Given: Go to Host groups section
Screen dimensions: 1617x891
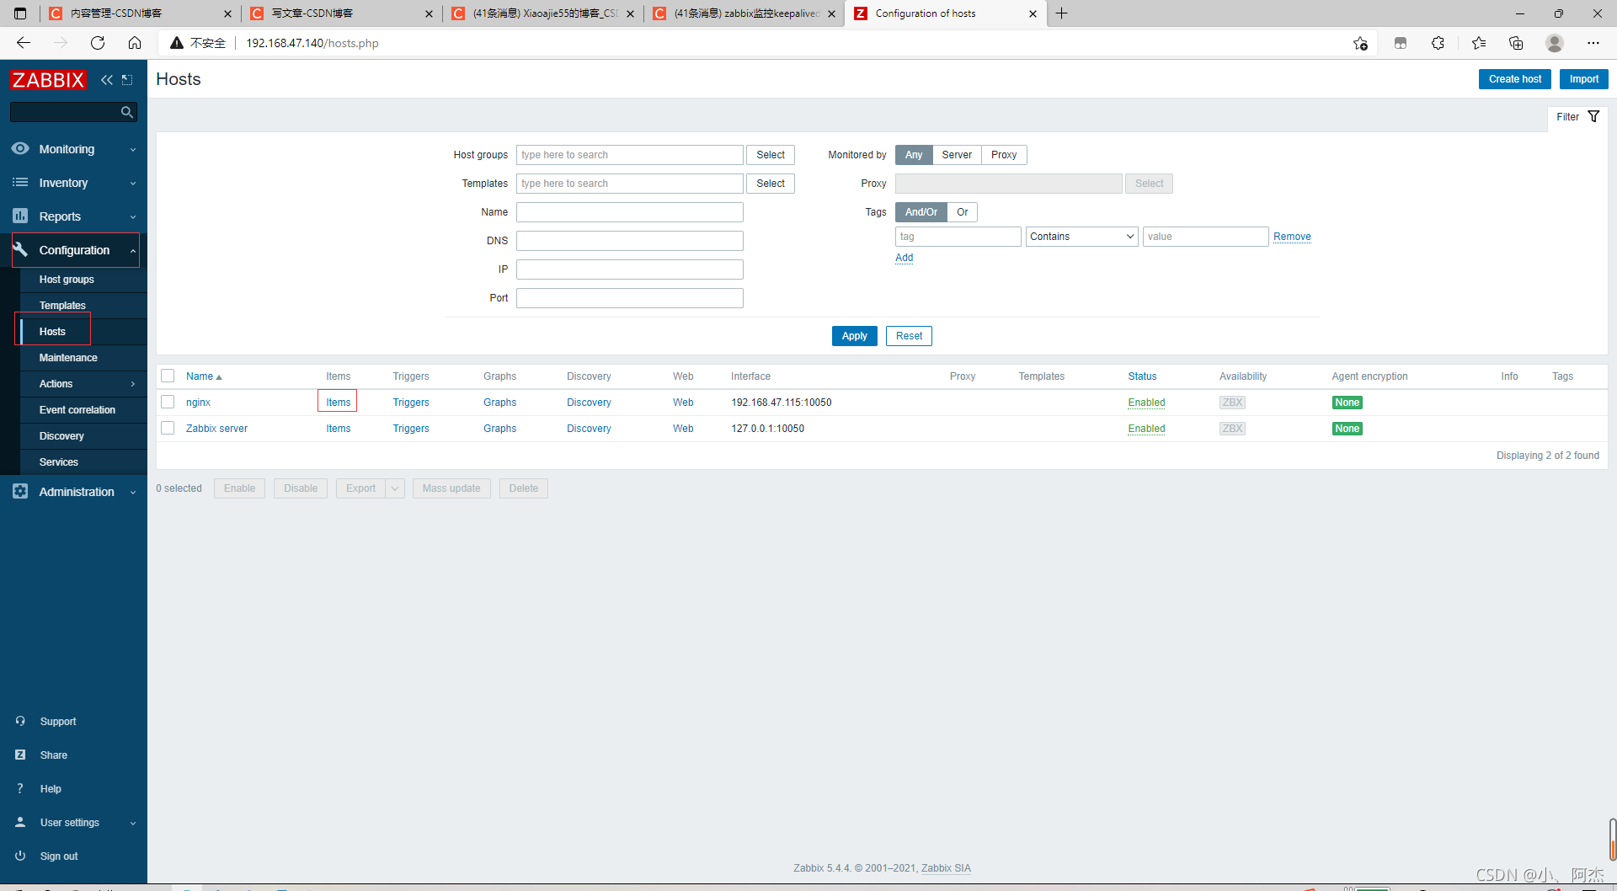Looking at the screenshot, I should pyautogui.click(x=67, y=280).
